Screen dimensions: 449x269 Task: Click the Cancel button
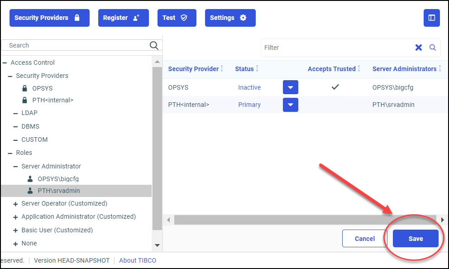[x=364, y=238]
